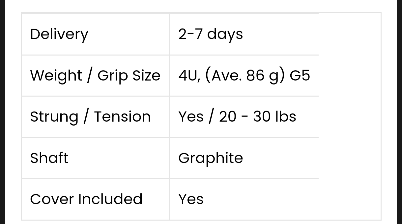Click the word "Included" in the last row
The width and height of the screenshot is (402, 224).
pyautogui.click(x=110, y=199)
